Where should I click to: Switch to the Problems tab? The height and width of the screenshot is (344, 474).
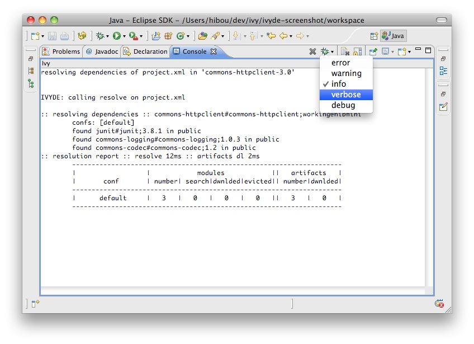[x=61, y=51]
